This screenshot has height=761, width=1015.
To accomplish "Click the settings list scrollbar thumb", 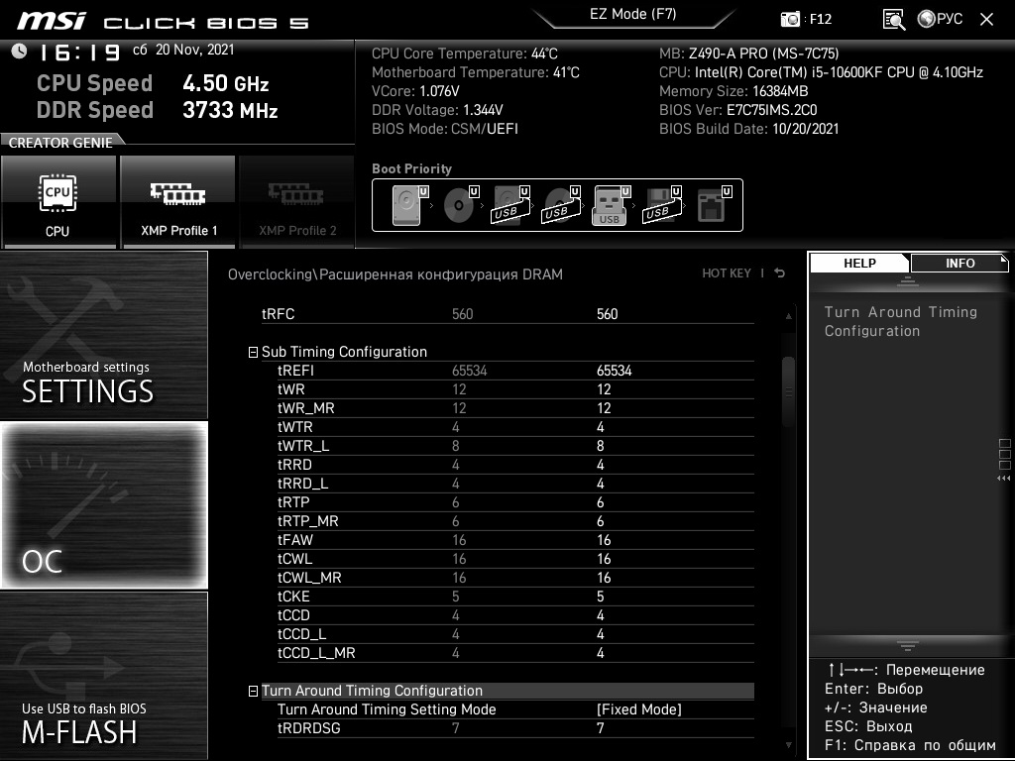I will [x=788, y=391].
